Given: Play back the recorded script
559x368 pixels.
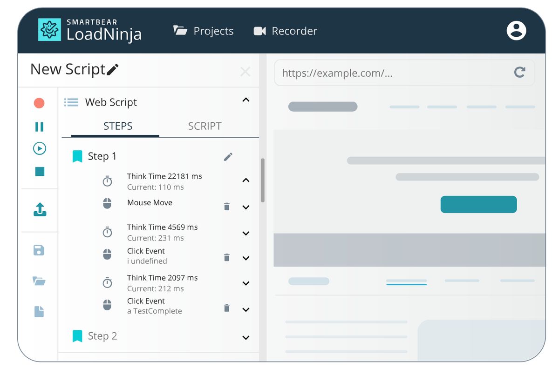Looking at the screenshot, I should tap(39, 149).
